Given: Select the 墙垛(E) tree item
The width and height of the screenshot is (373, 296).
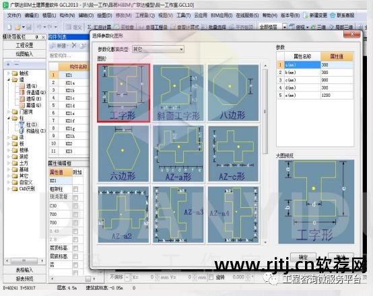Looking at the screenshot, I should (30, 99).
